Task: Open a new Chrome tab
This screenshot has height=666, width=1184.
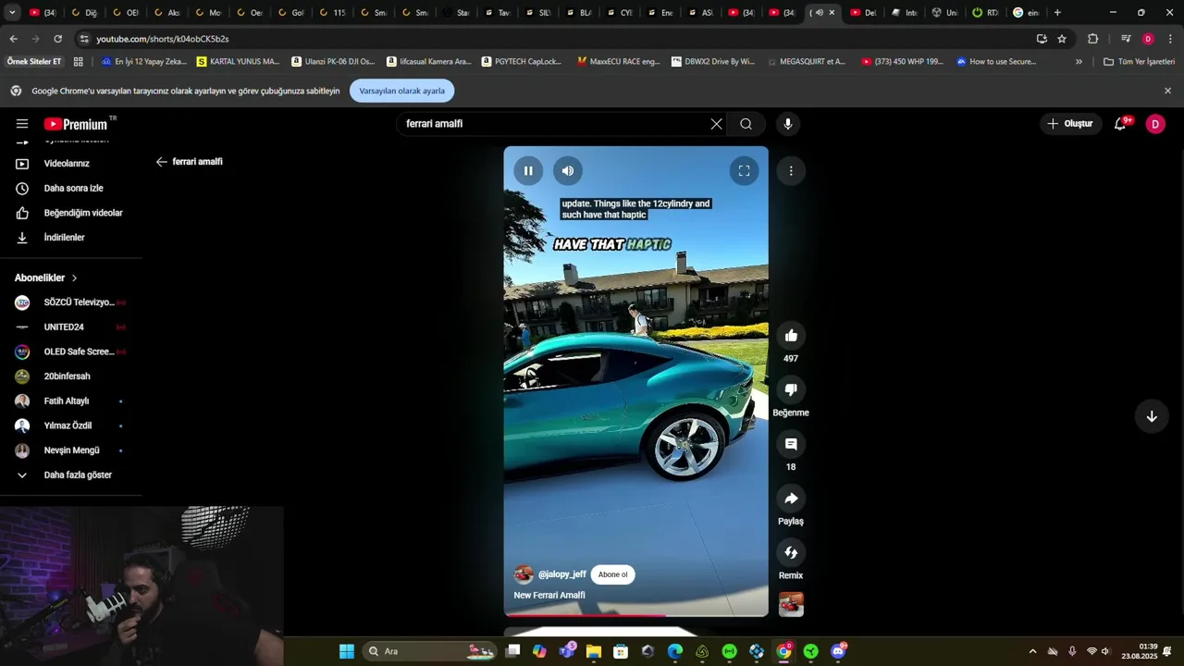Action: click(1057, 13)
